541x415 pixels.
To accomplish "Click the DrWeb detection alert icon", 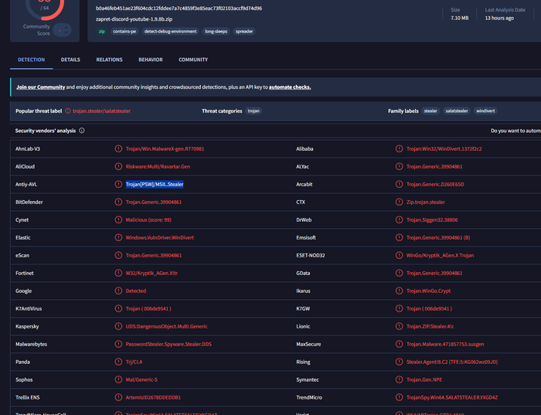I will pos(400,219).
